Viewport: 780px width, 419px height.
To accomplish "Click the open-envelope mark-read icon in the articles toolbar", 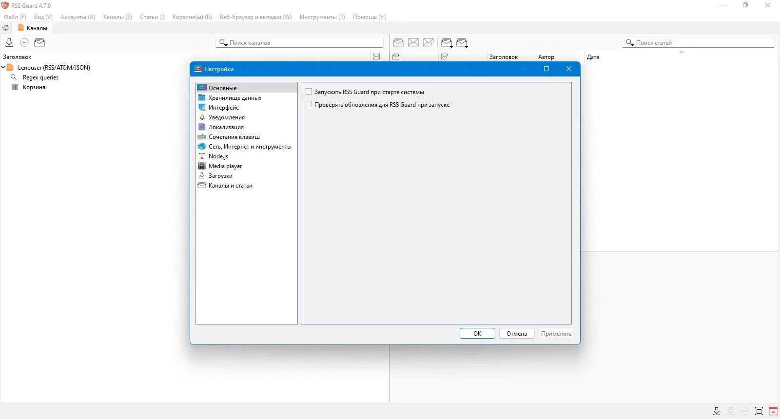I will [398, 42].
